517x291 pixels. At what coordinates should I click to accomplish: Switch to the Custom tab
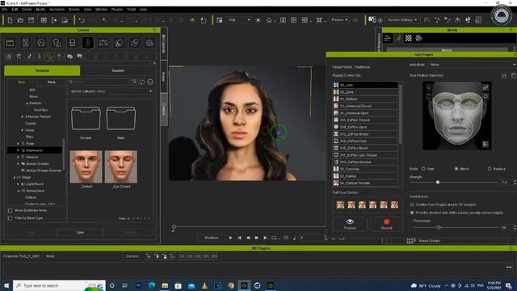118,70
